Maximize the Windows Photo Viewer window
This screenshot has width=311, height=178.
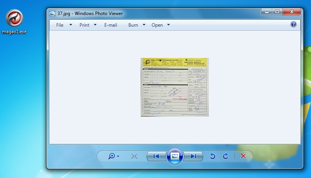point(277,12)
